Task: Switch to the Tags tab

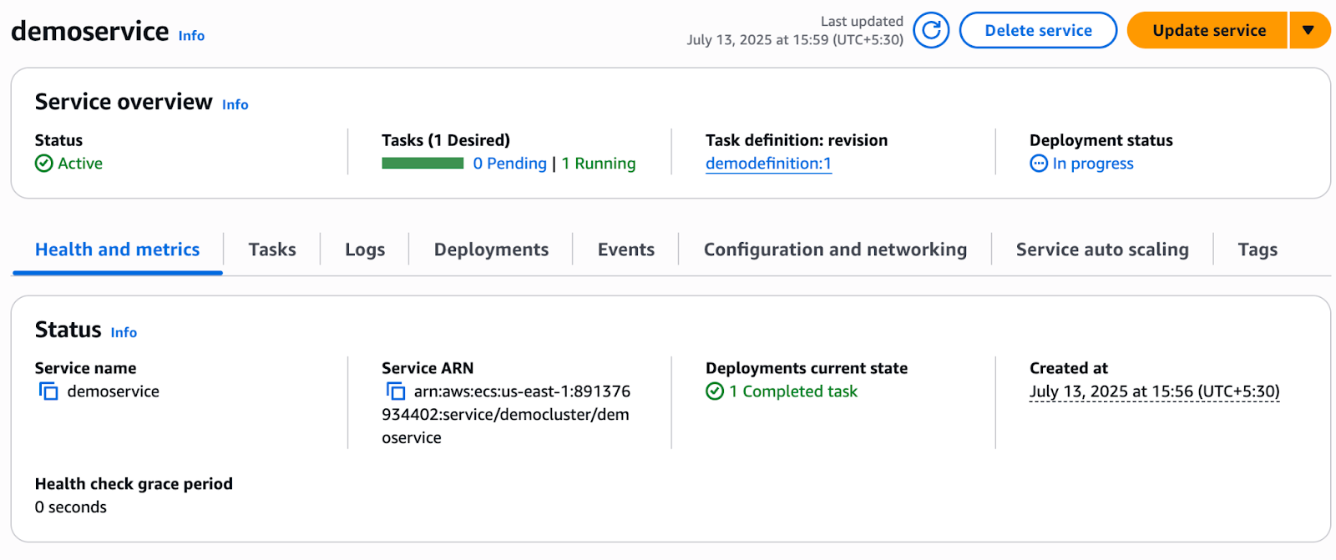Action: 1258,250
